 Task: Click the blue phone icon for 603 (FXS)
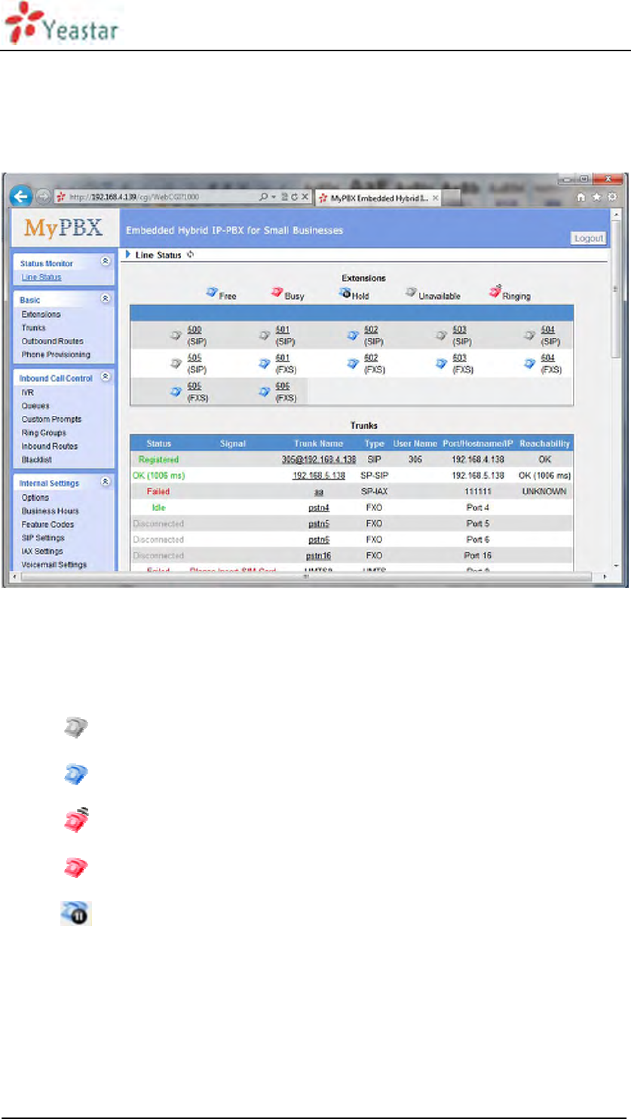[442, 363]
